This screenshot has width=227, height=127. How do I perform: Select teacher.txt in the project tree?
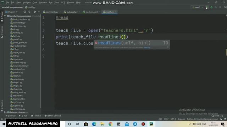click(17, 96)
